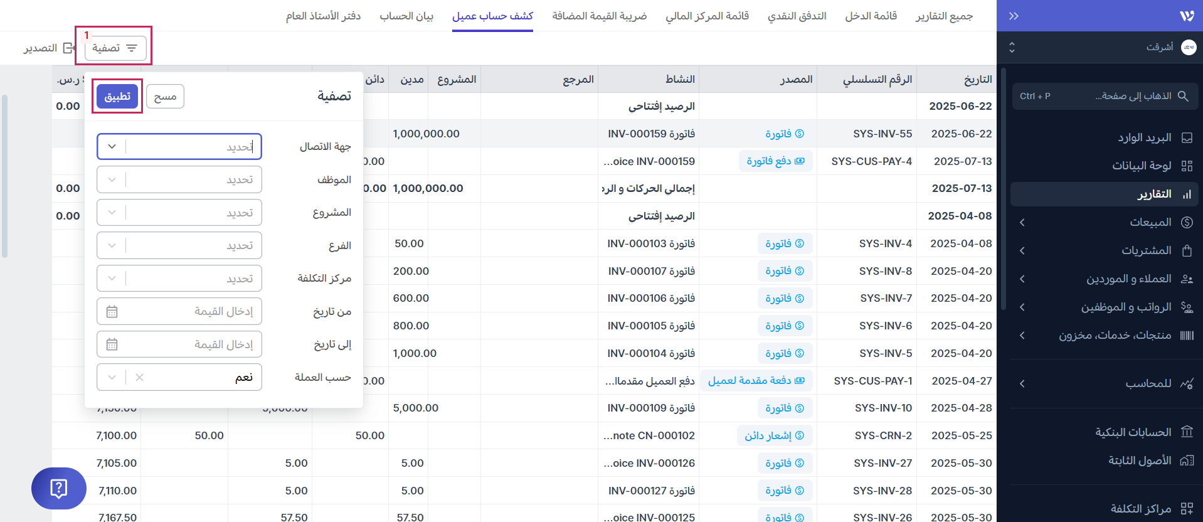Collapse the sidebar with double-chevron icon
The image size is (1203, 522).
tap(1014, 16)
